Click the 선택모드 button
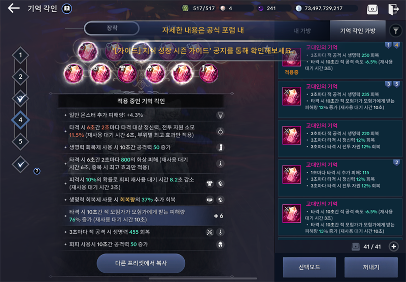Screen dimensions: 406x282 (x=309, y=267)
